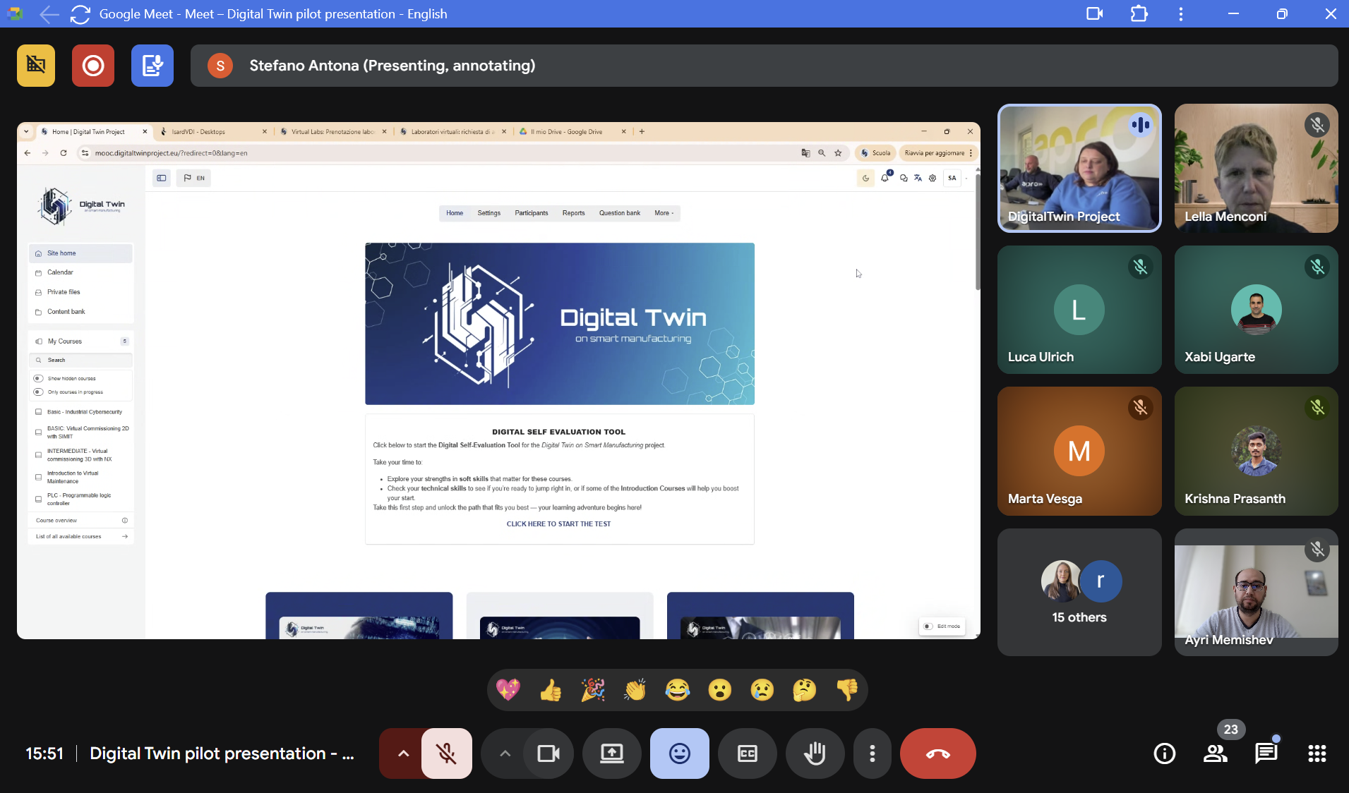Open the Question bank tab
This screenshot has width=1349, height=793.
pyautogui.click(x=619, y=212)
